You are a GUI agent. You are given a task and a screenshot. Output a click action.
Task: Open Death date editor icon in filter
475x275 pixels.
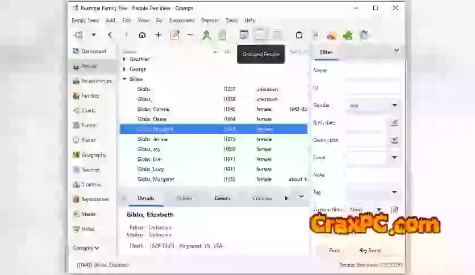coord(394,140)
